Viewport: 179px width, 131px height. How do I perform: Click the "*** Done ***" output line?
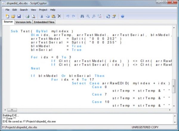pyautogui.click(x=10, y=118)
